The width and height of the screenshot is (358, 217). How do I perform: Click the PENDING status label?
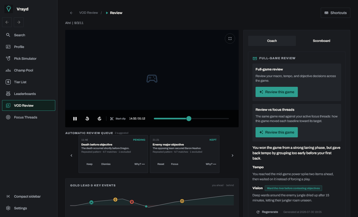point(139,140)
